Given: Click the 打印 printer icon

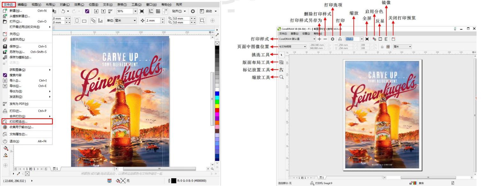Looking at the screenshot, I should [x=340, y=39].
